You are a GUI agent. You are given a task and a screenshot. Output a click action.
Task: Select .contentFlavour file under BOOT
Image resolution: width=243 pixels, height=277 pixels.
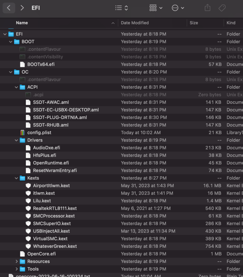pos(44,49)
